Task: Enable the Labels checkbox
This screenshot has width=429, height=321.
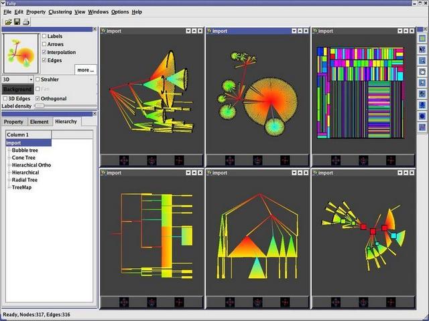Action: coord(44,36)
